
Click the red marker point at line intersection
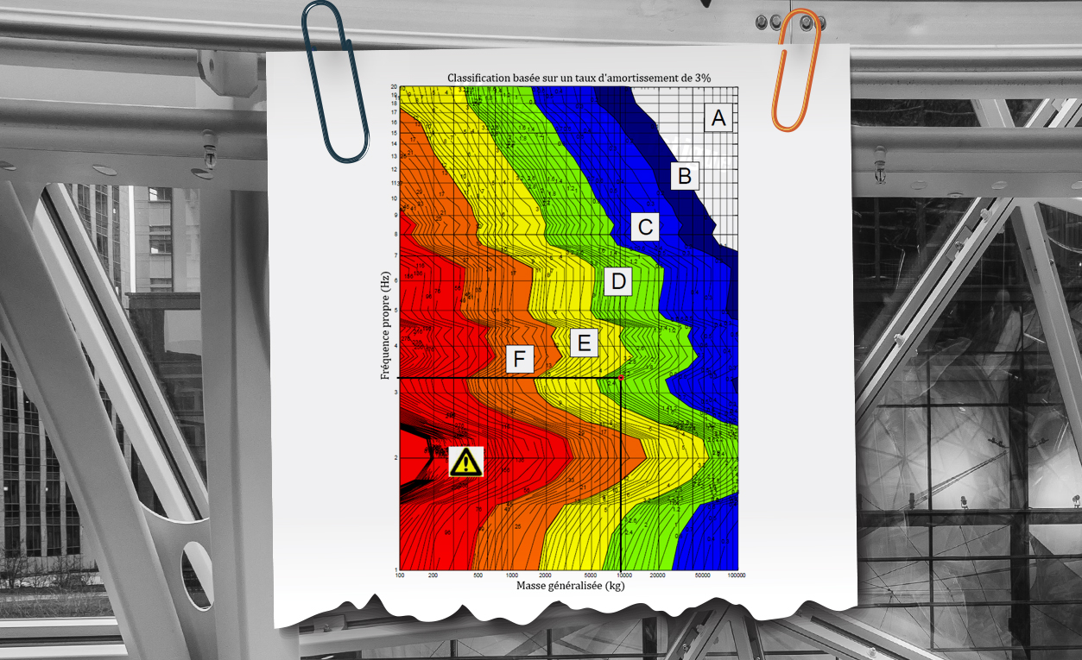click(621, 378)
